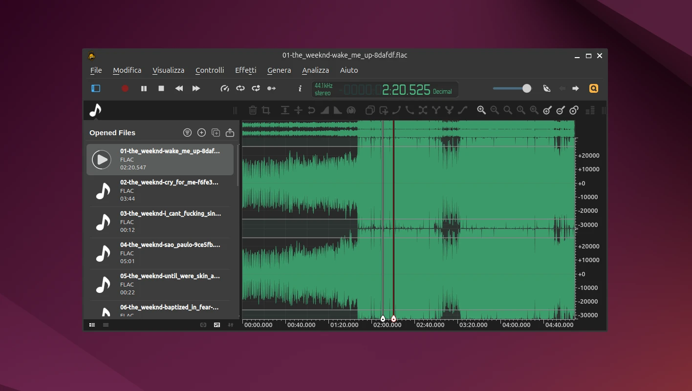Mute output with the speaker icon
This screenshot has height=391, width=692.
[x=547, y=88]
